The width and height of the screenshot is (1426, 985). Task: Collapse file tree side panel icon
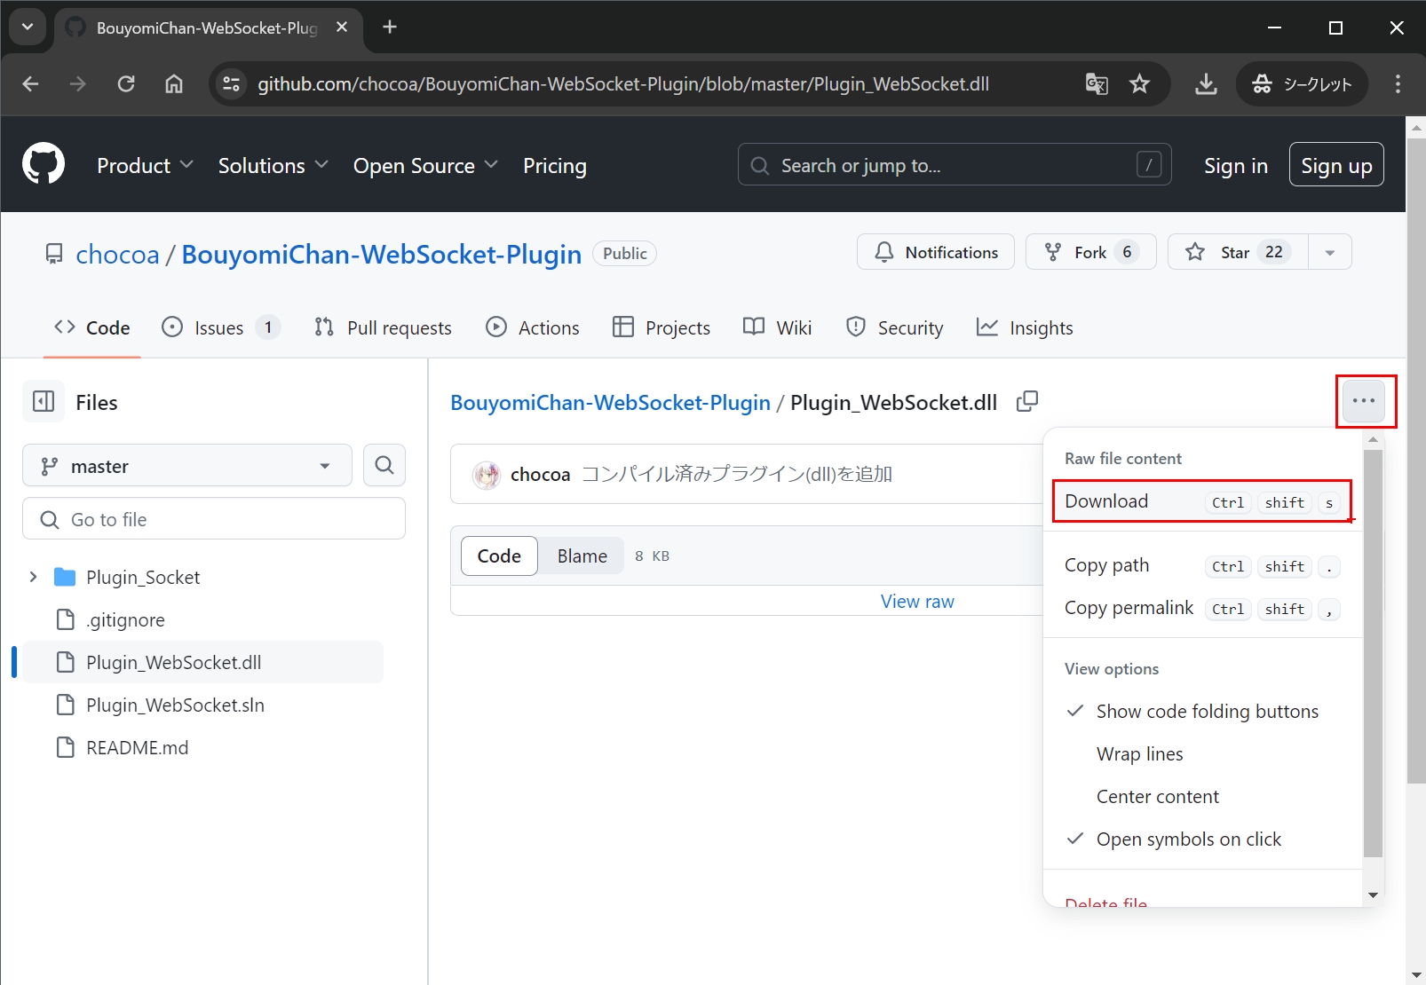click(44, 402)
